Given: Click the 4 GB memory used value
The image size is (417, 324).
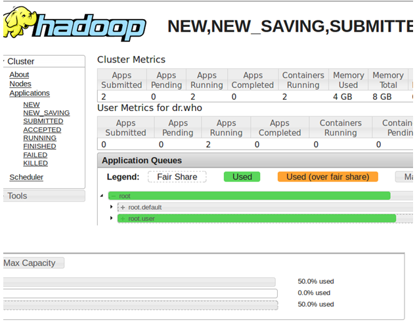Looking at the screenshot, I should point(343,97).
